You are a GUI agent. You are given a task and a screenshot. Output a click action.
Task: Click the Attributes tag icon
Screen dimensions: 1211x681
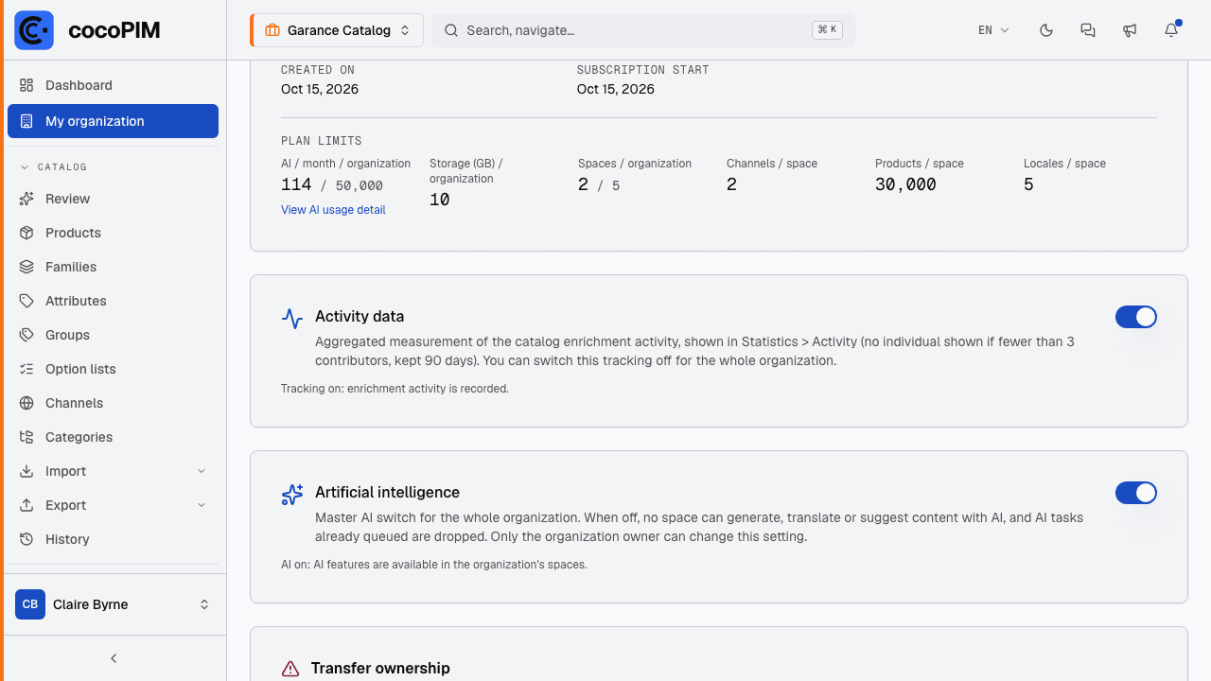pos(26,301)
